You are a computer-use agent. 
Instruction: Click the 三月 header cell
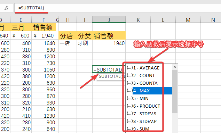point(21,27)
